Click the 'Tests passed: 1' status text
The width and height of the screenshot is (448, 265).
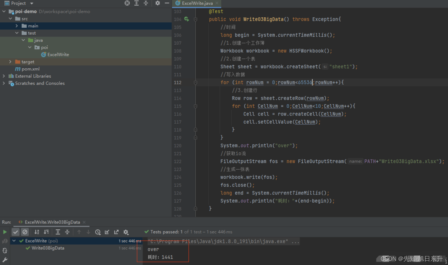[166, 232]
